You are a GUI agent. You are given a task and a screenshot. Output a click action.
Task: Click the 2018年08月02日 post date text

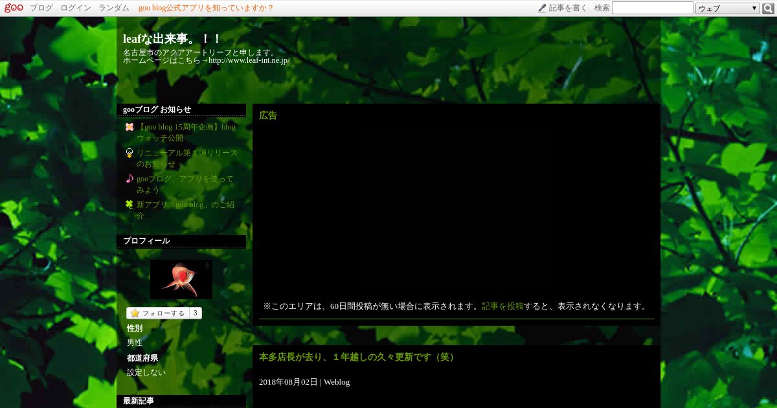coord(288,382)
